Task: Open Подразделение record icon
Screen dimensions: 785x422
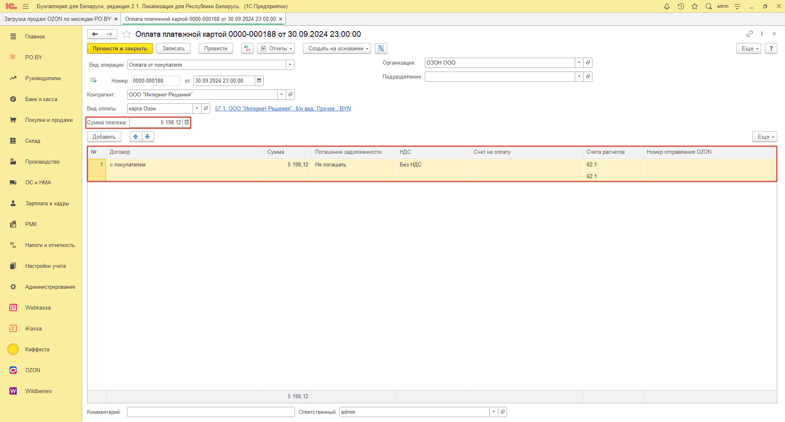Action: point(588,76)
